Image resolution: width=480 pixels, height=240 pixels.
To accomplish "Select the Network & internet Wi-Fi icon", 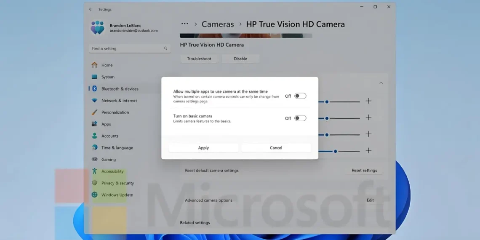I will point(94,101).
